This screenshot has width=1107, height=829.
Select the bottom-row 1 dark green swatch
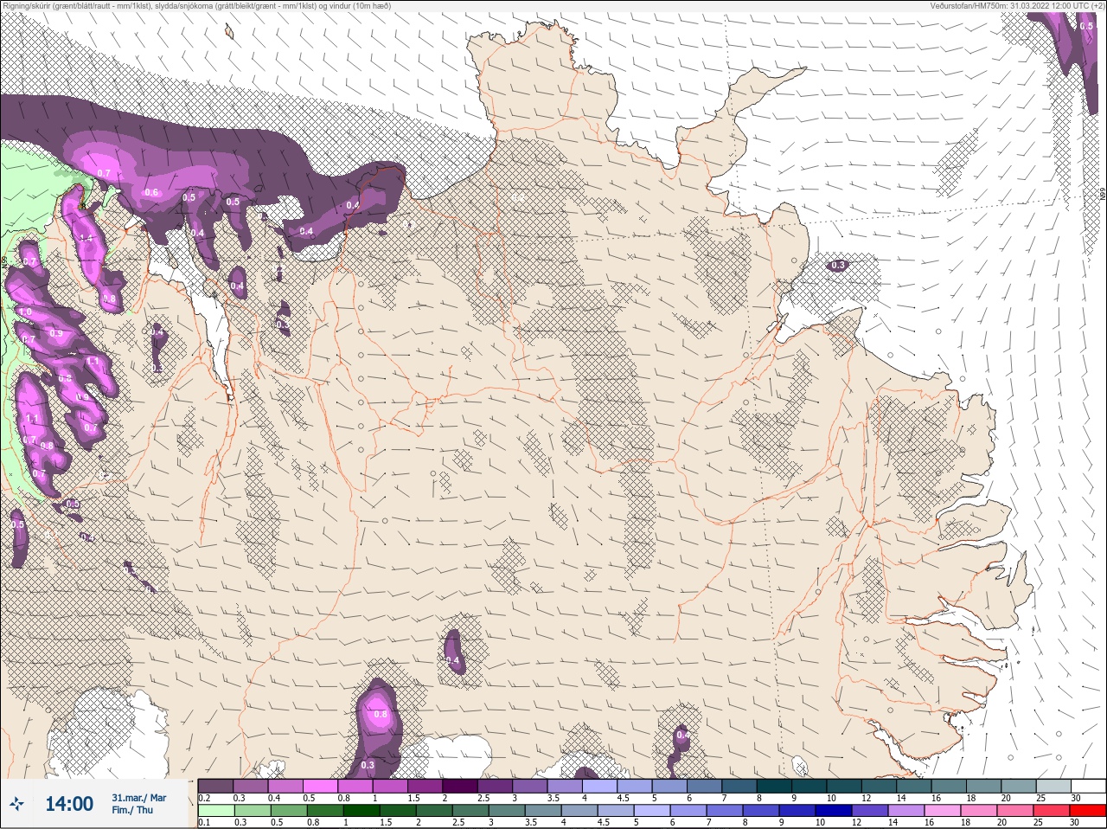[361, 811]
